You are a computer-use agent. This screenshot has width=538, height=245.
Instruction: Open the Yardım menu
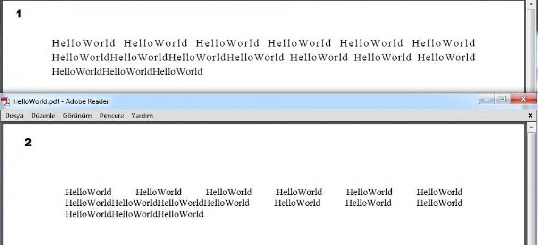coord(142,116)
